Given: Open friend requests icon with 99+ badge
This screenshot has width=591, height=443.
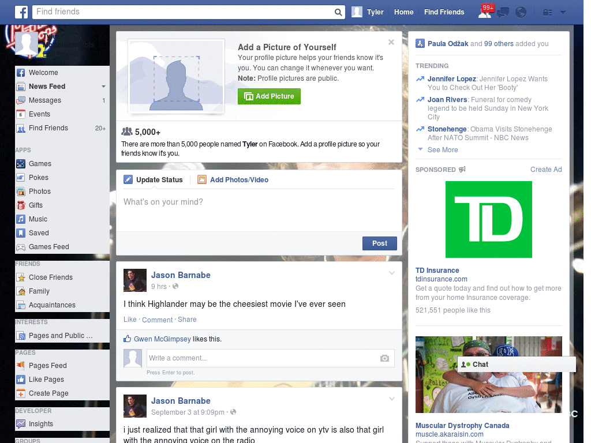Looking at the screenshot, I should click(x=485, y=12).
